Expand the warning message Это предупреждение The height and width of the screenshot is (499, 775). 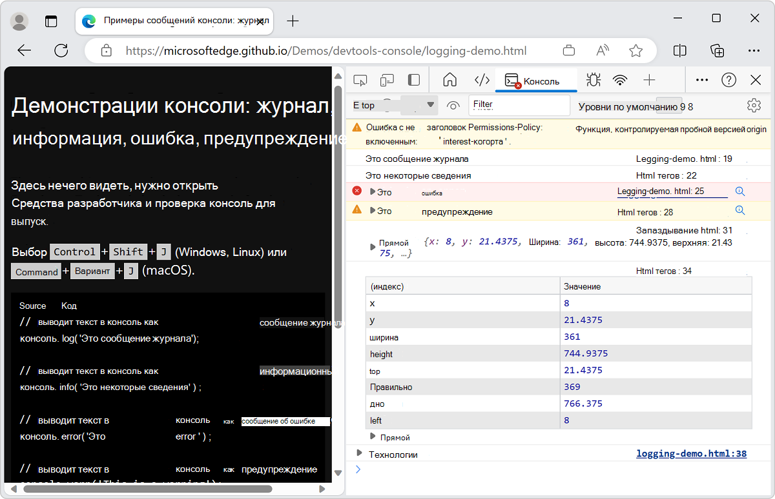[x=373, y=211]
